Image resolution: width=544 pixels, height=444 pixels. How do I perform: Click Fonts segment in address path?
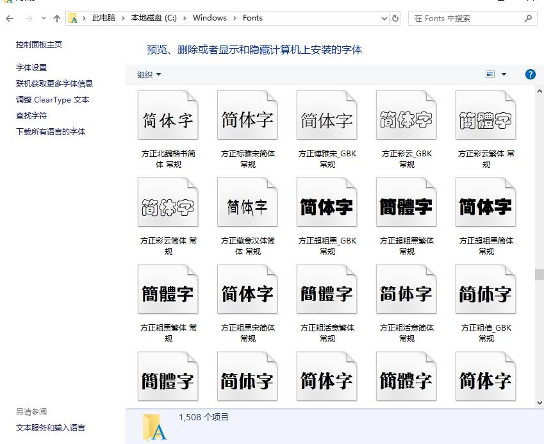252,18
